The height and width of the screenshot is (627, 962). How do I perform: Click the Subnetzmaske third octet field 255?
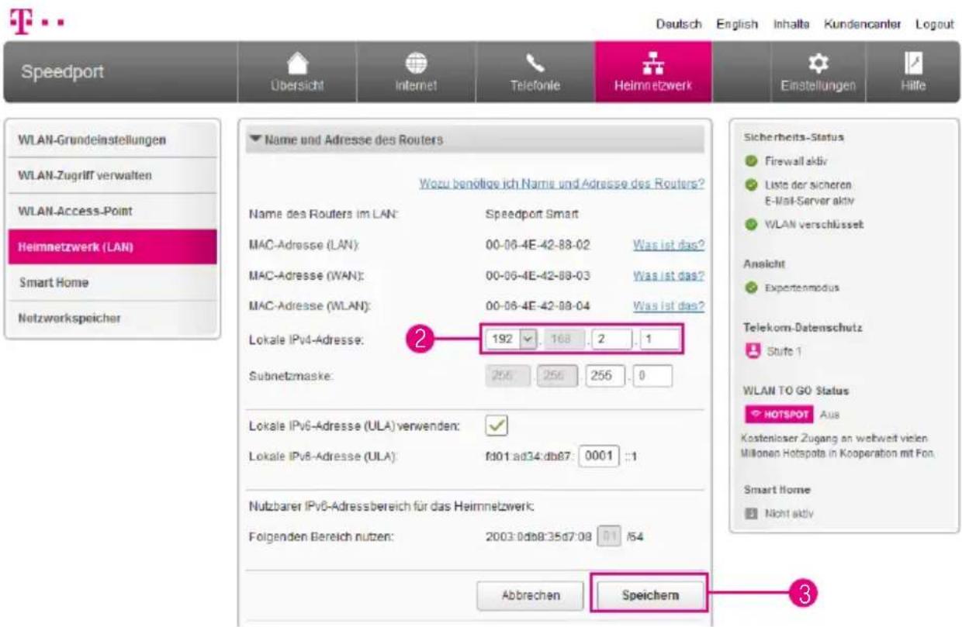(607, 375)
